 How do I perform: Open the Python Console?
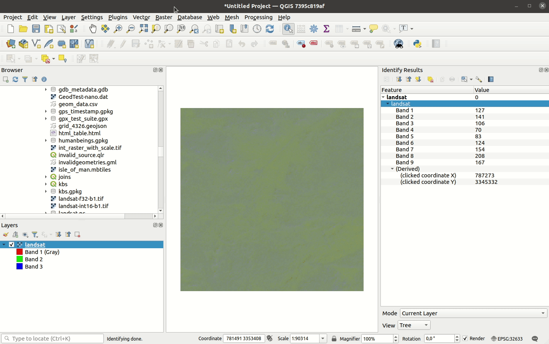(417, 44)
